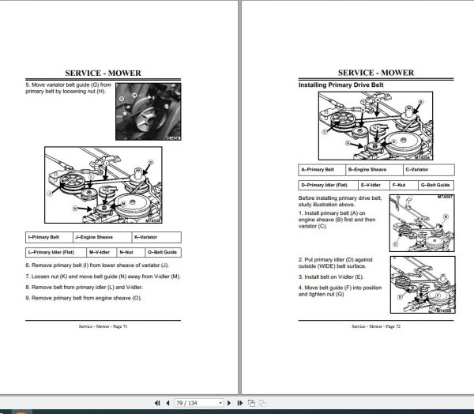Click the orange taskbar icon at bottom left
474x414 pixels.
[x=21, y=412]
